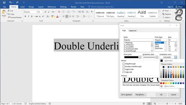Apply red font color from ribbon
186x105 pixels.
[58, 16]
